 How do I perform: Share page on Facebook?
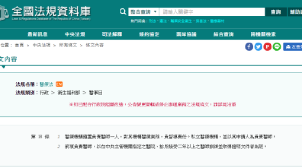[249, 47]
